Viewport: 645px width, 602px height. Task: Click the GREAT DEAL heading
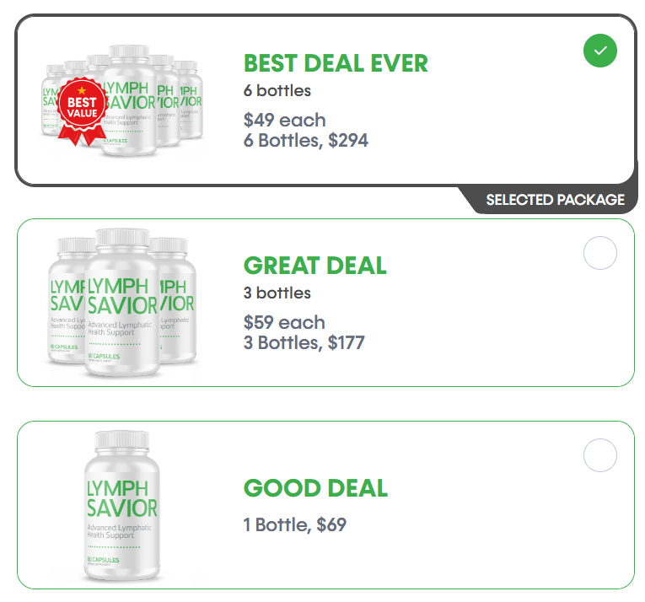click(x=315, y=266)
